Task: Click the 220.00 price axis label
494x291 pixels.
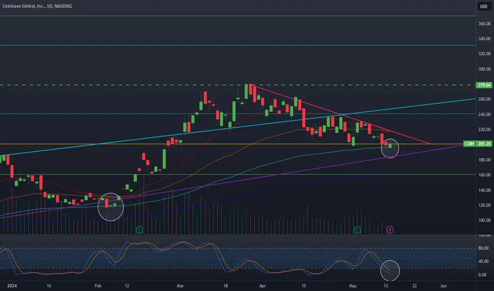Action: [484, 130]
